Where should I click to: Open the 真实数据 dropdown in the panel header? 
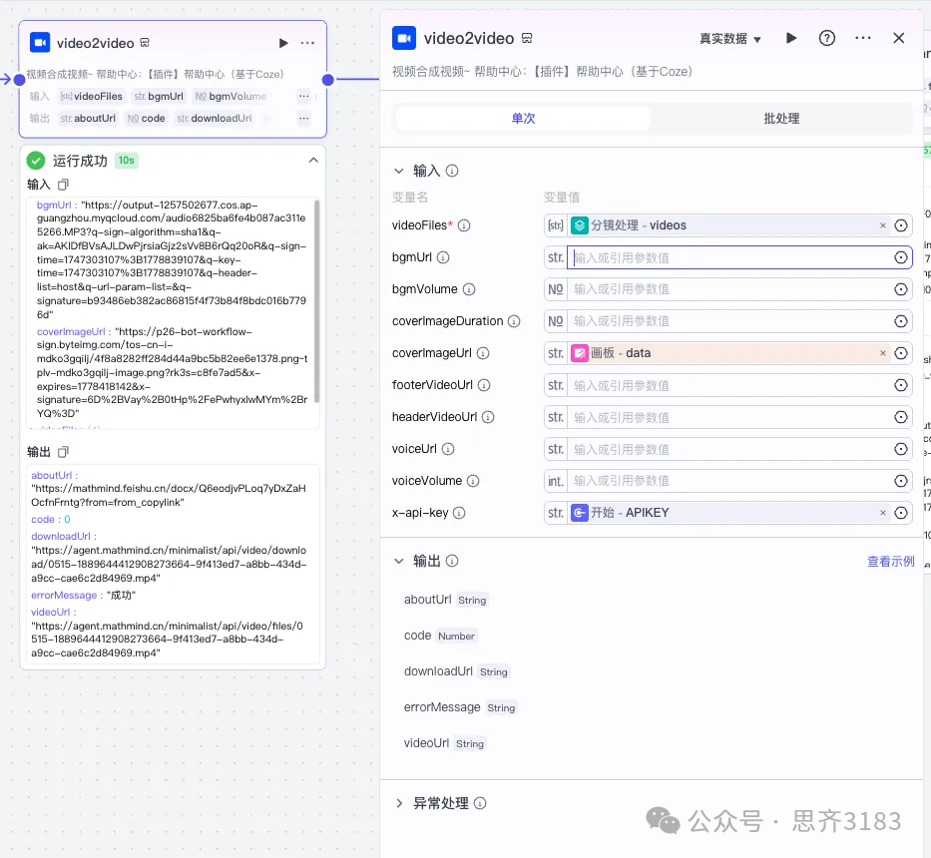coord(729,39)
